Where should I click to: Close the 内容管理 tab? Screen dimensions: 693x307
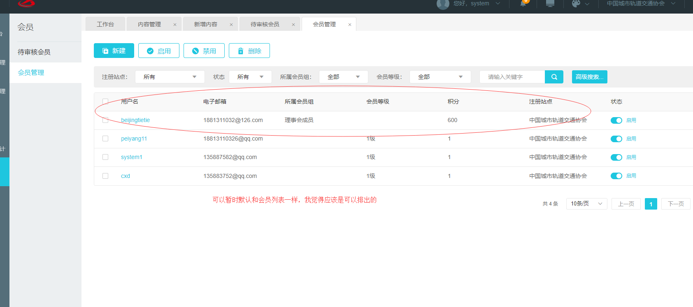175,25
